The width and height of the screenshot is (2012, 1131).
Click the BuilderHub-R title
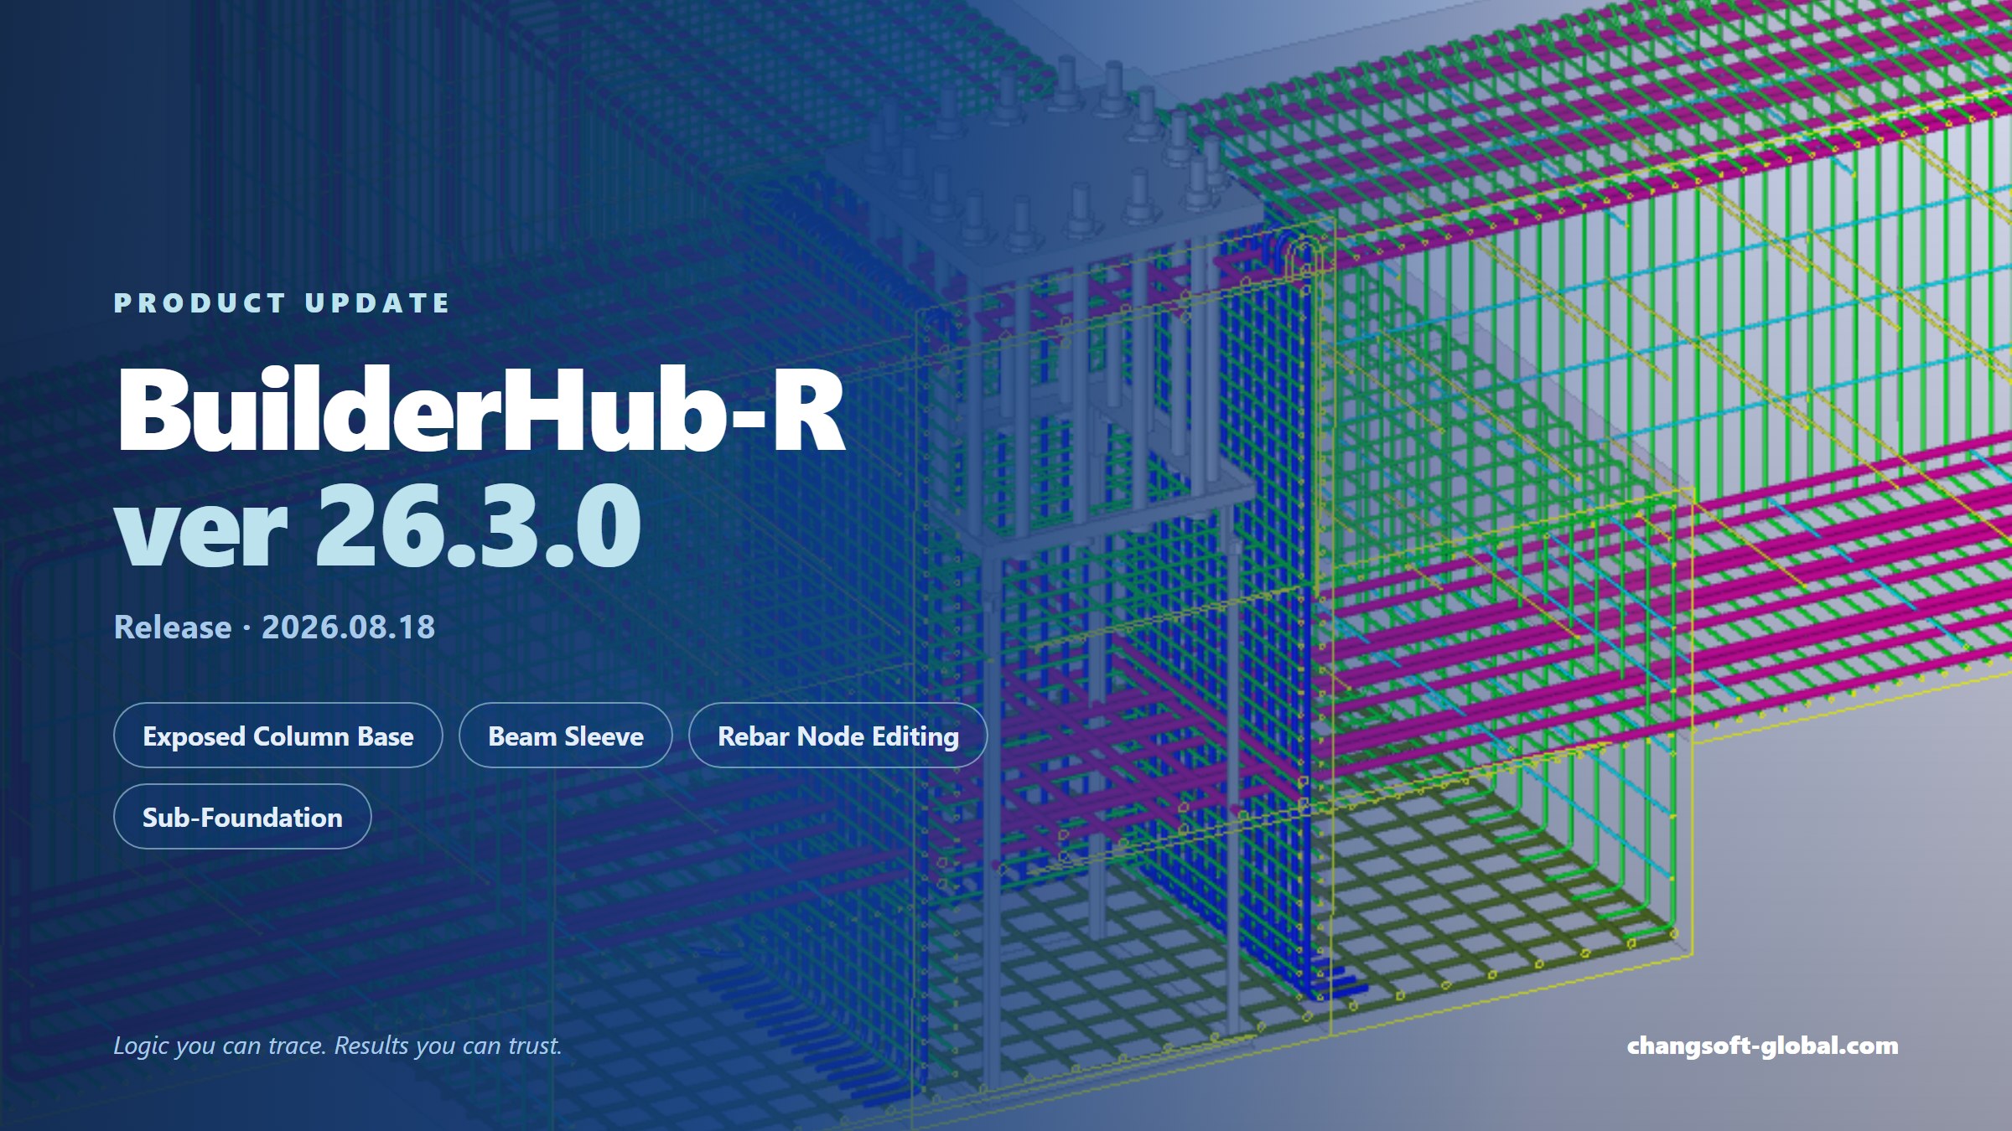[481, 411]
